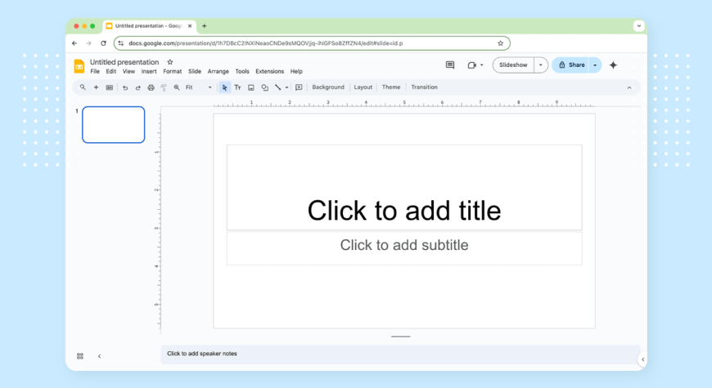Click the undo arrow icon

click(125, 87)
